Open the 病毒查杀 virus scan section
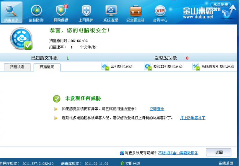This screenshot has width=240, height=166. [x=11, y=12]
